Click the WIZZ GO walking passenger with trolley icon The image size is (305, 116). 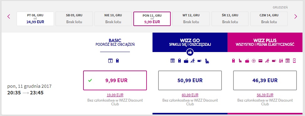click(x=193, y=61)
